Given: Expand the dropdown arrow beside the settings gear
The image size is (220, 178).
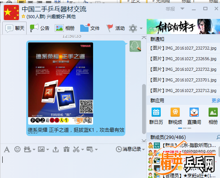Looking at the screenshot, I should pos(141,28).
